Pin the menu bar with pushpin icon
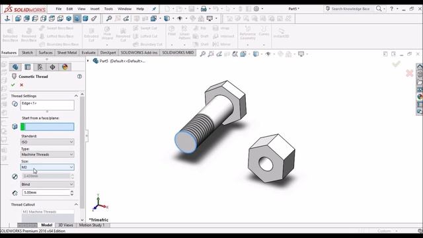This screenshot has height=238, width=423. tap(154, 9)
